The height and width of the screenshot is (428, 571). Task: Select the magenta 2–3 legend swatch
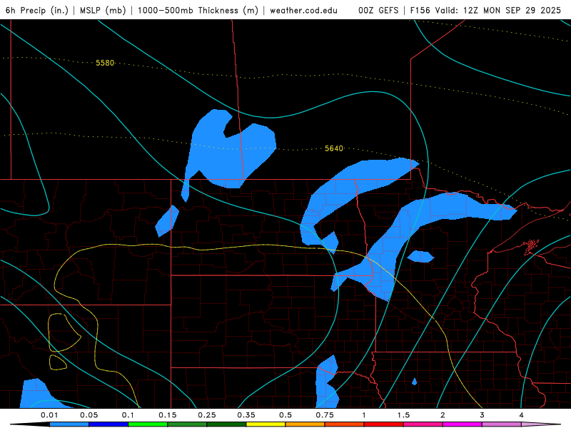point(463,424)
